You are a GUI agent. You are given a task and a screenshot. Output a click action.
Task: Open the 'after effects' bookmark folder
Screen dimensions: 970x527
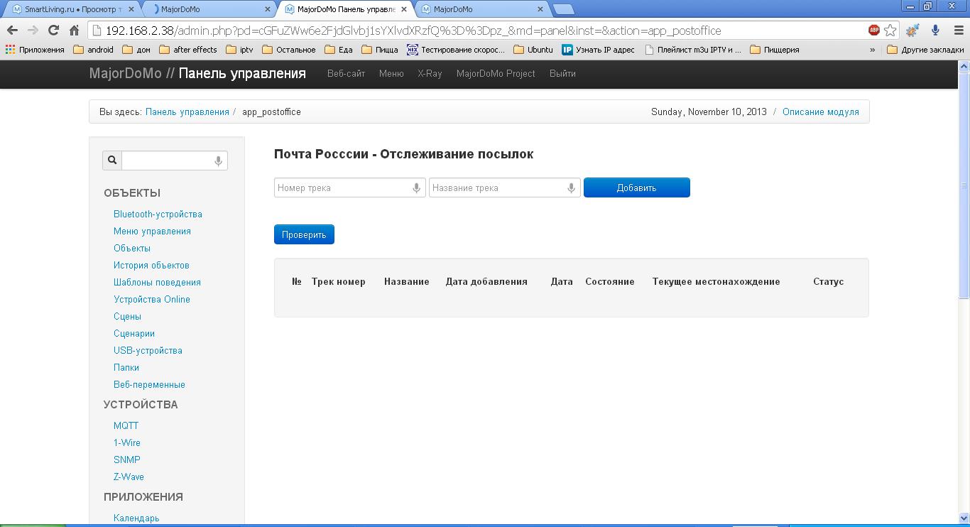click(x=188, y=50)
